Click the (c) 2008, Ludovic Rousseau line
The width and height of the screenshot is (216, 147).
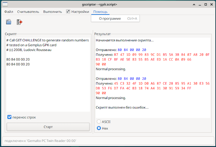point(29,50)
